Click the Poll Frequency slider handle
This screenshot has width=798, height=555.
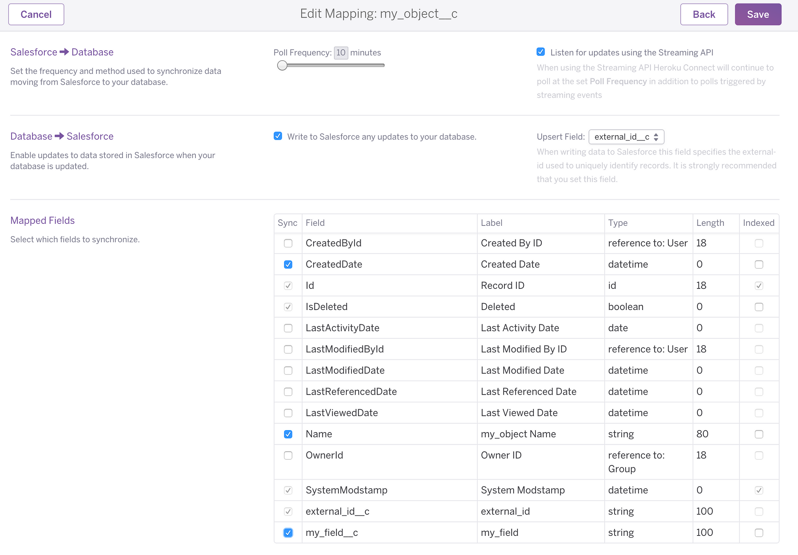pyautogui.click(x=282, y=65)
